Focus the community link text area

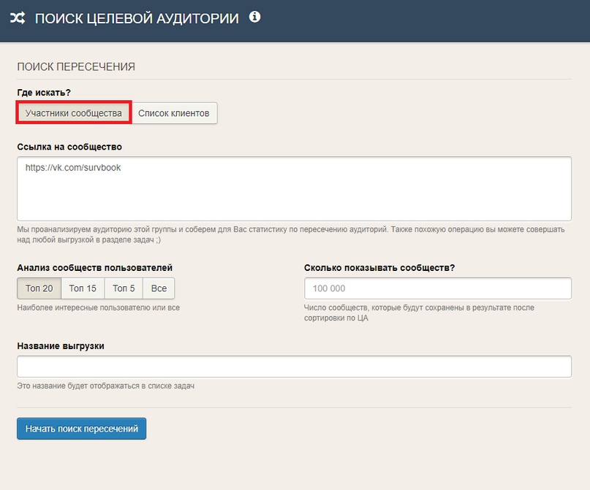coord(294,188)
